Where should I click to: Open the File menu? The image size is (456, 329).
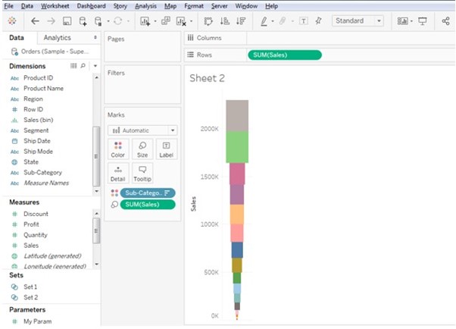pos(8,6)
